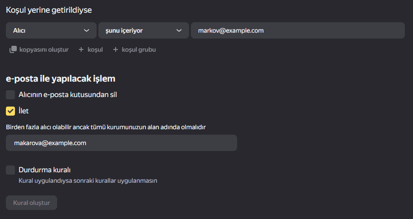413x219 pixels.
Task: Focus the markov@example.com condition field
Action: click(298, 30)
